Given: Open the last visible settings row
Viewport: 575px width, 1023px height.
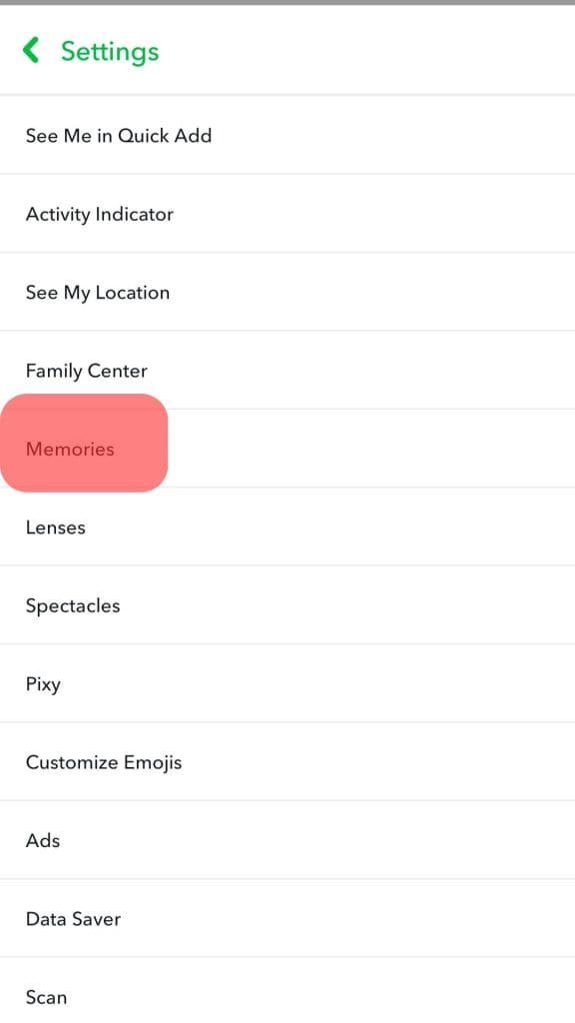Looking at the screenshot, I should click(47, 996).
